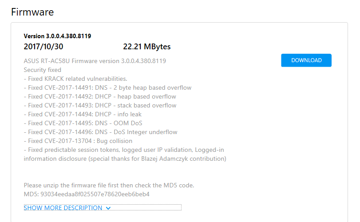This screenshot has width=360, height=222.
Task: Click the CVE-2017-14495 OOM DoS line
Action: (83, 123)
